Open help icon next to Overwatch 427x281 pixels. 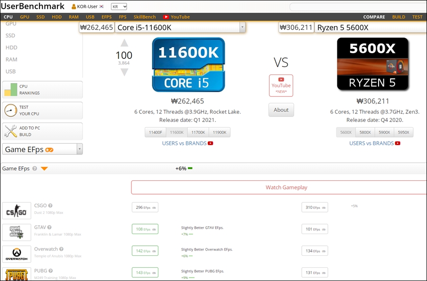pyautogui.click(x=61, y=249)
